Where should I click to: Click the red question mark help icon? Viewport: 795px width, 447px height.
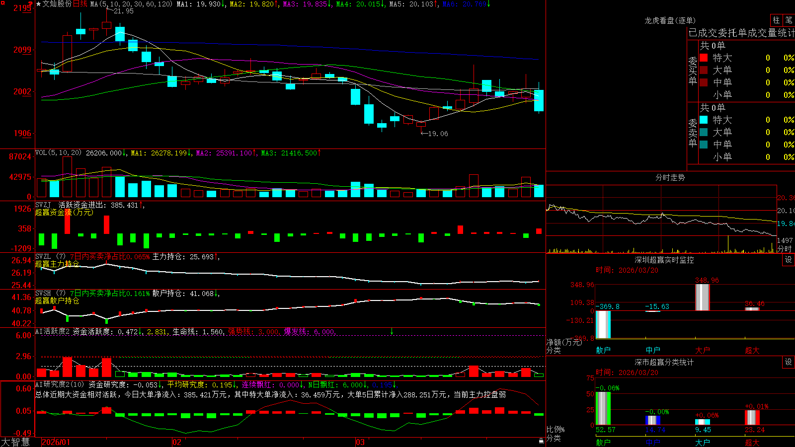pos(30,4)
